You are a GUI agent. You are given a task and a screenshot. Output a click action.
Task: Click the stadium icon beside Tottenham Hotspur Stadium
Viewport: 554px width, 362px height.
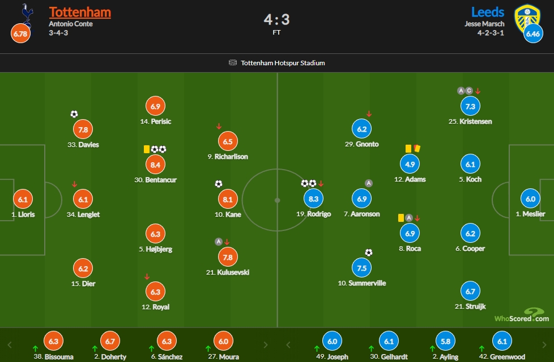(232, 62)
